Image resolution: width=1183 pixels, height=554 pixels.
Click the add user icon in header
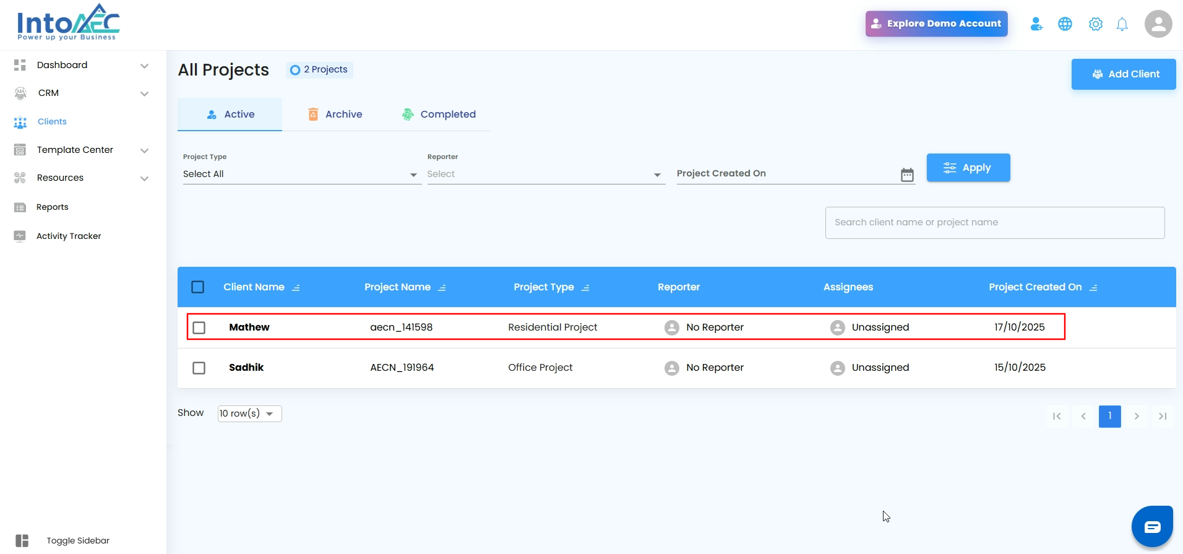tap(1036, 24)
